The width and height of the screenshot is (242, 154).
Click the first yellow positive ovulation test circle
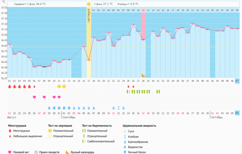coord(59,87)
